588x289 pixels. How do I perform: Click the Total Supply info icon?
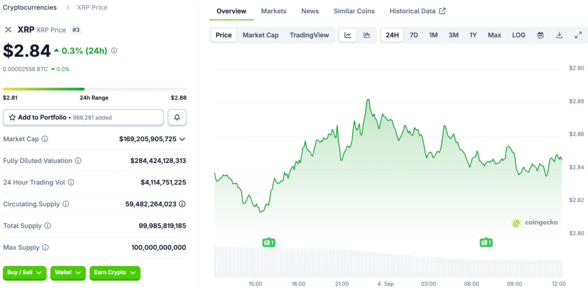(48, 226)
